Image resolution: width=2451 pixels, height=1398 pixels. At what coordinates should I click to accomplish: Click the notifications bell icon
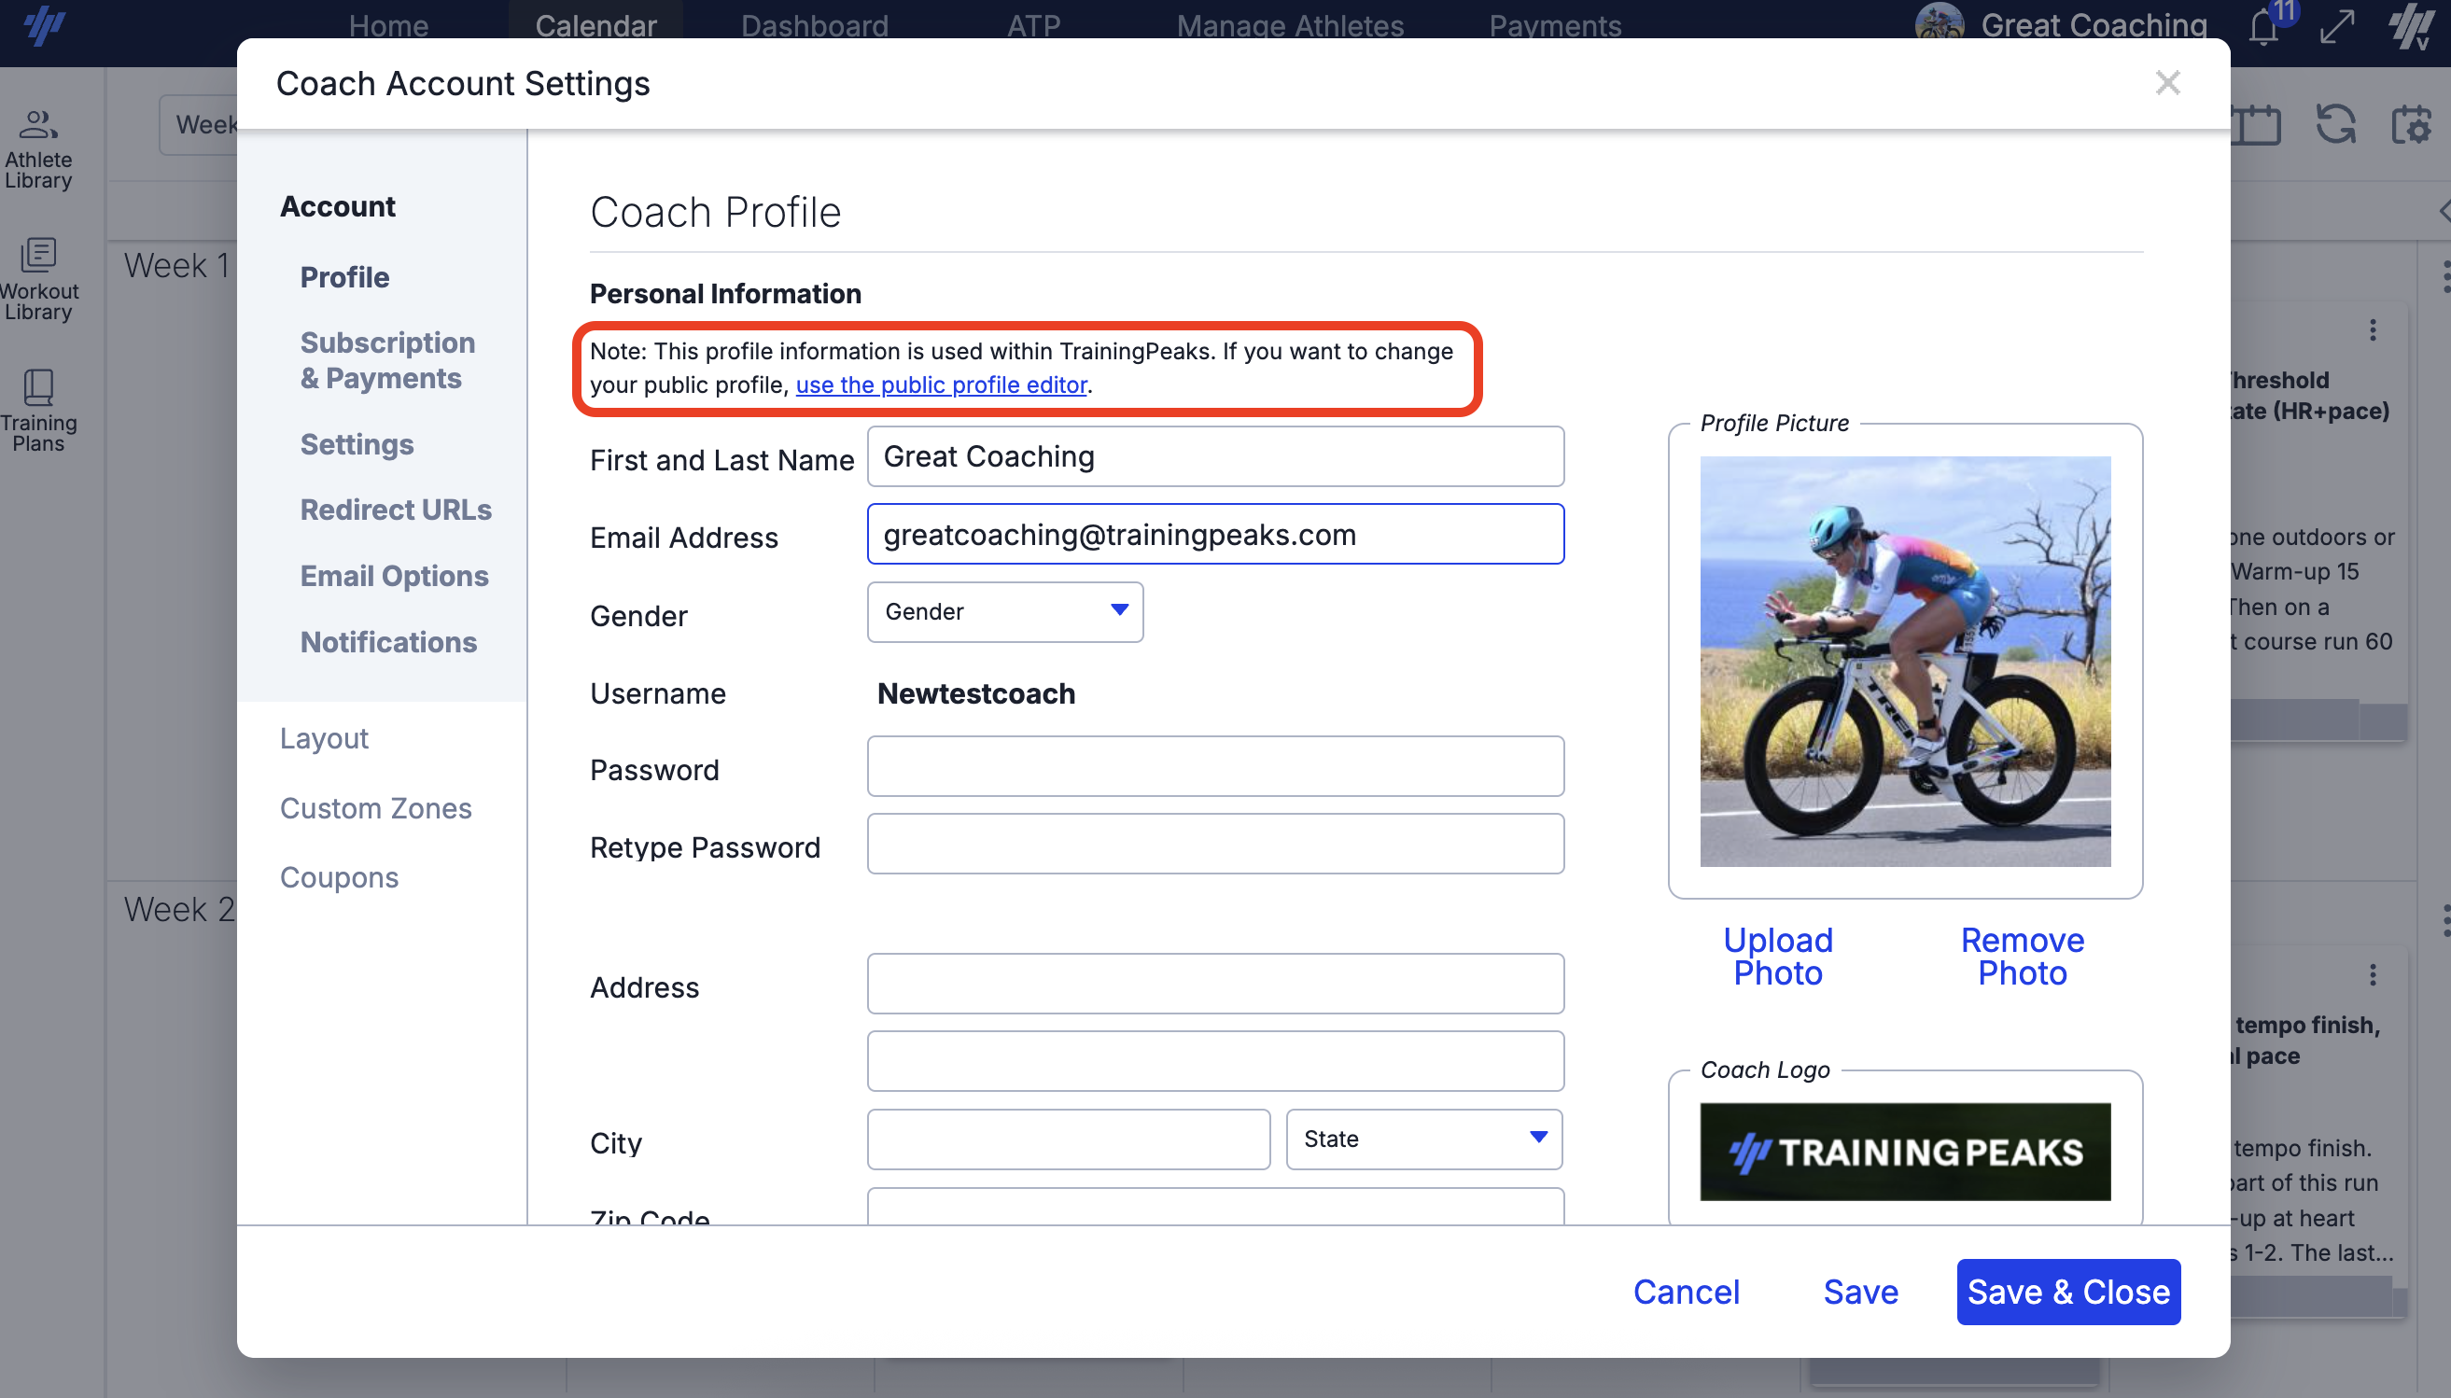pyautogui.click(x=2263, y=27)
